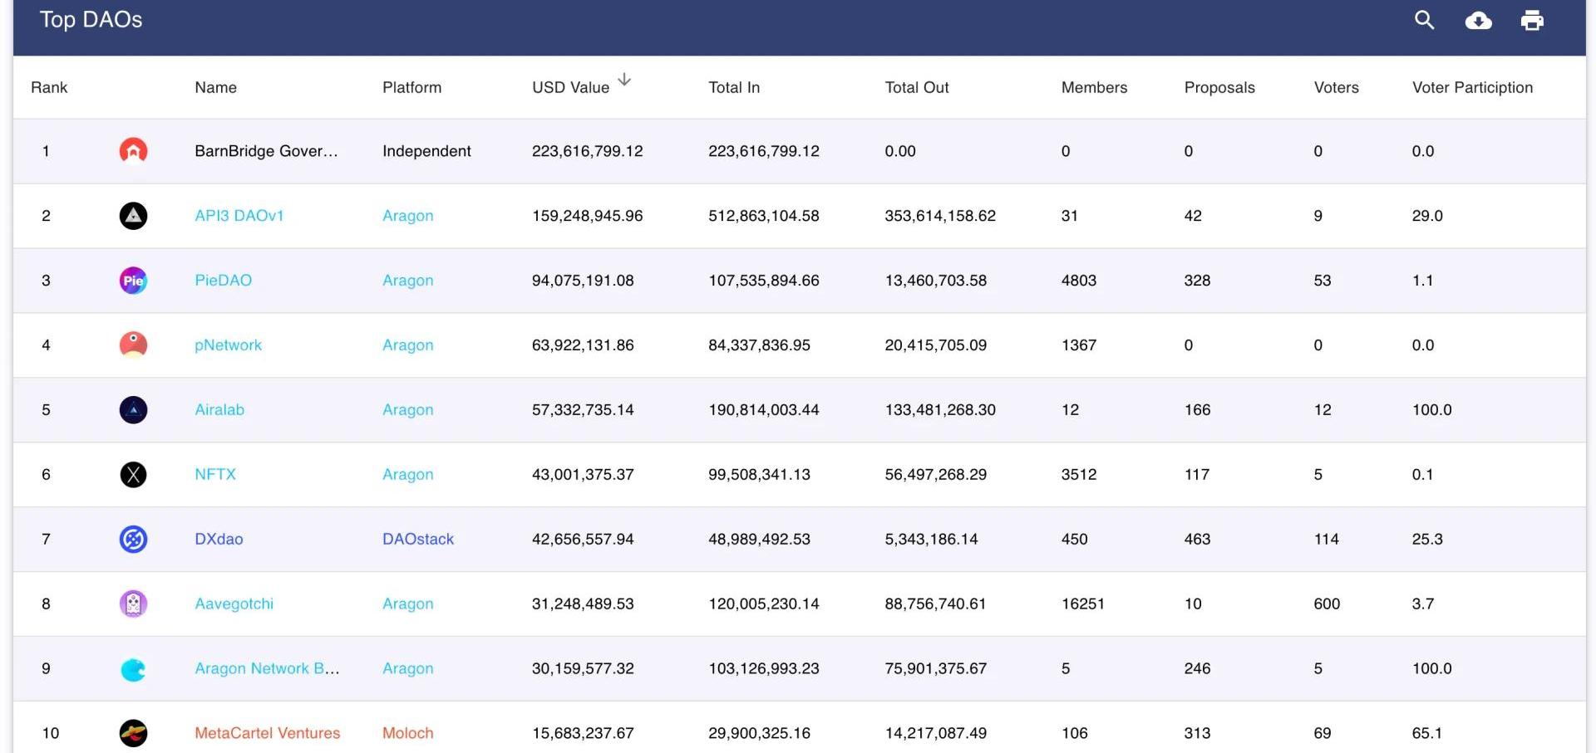1596x753 pixels.
Task: Click Voter Participation value 25.3
Action: coord(1426,539)
